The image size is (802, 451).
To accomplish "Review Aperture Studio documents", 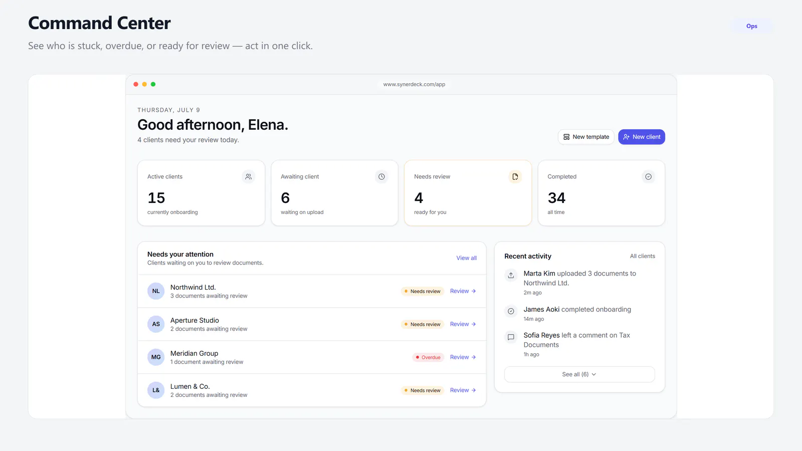I will 463,324.
